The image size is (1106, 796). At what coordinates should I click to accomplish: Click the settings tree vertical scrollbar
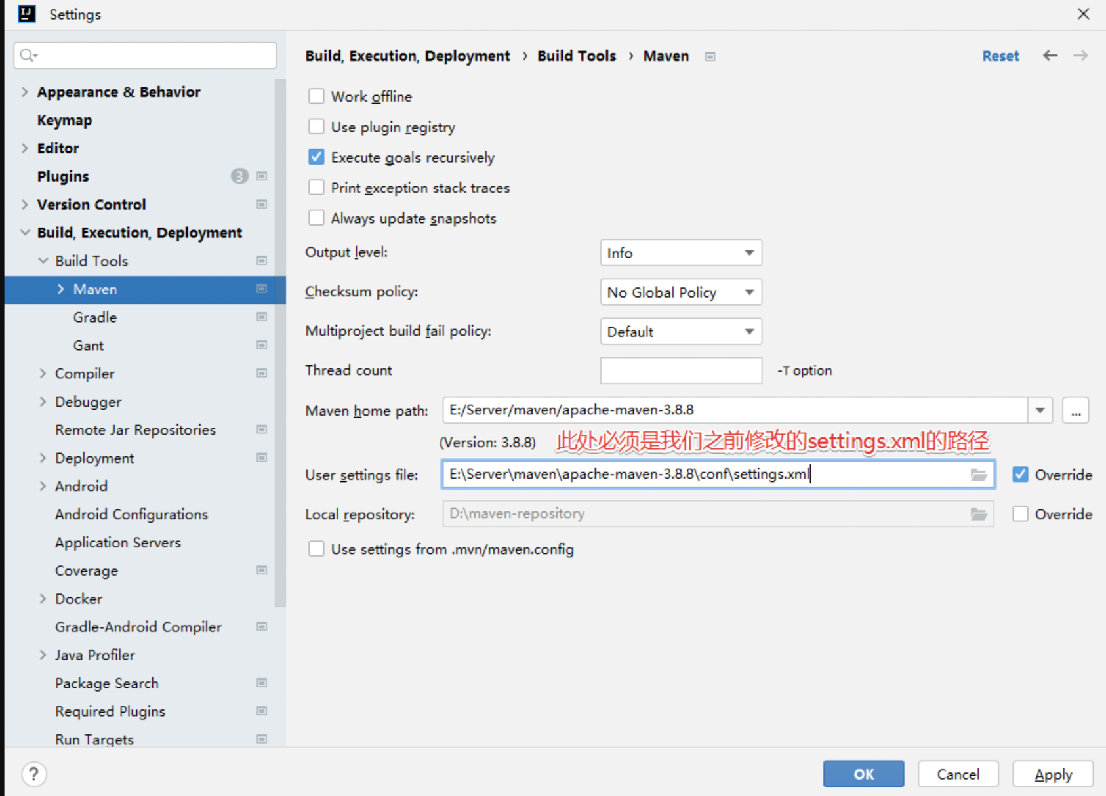point(280,342)
